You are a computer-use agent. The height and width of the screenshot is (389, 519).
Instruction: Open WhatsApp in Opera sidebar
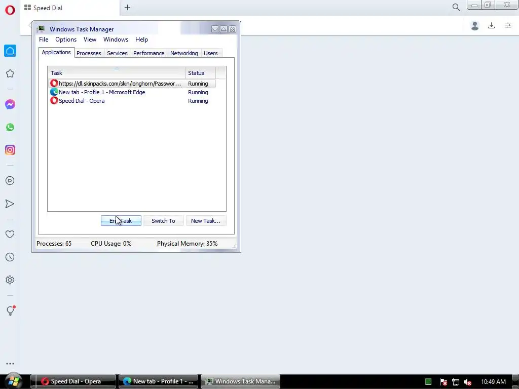10,127
